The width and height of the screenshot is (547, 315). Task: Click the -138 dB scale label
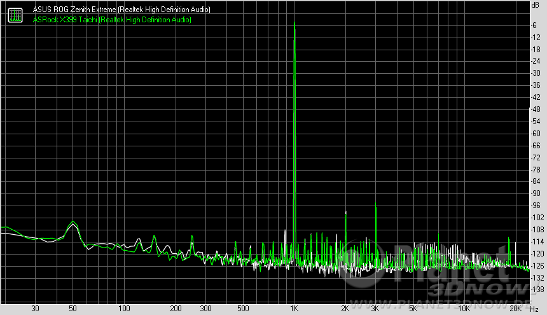point(537,290)
